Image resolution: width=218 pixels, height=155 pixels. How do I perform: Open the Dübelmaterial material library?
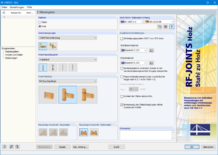[x=151, y=63]
